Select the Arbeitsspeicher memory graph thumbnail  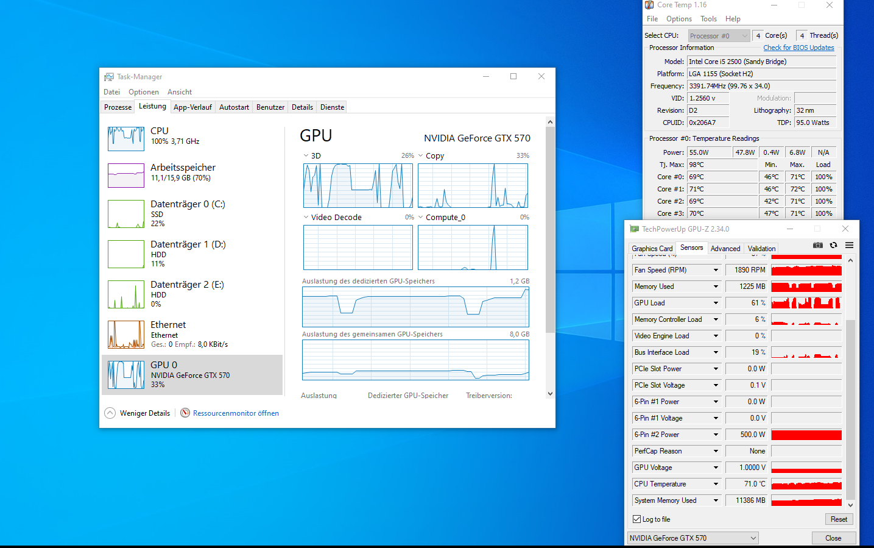point(126,176)
